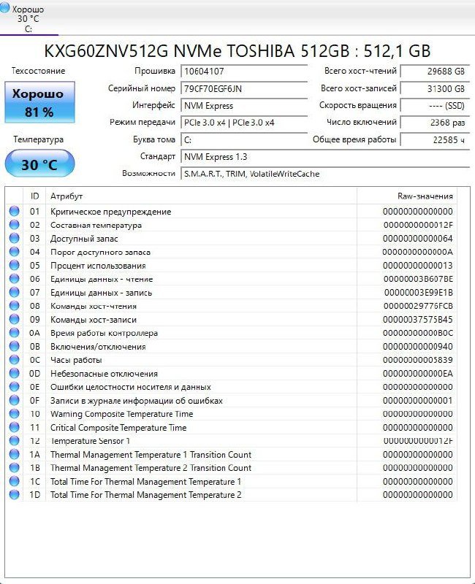Click the status icon of Доступный запас row
Viewport: 475px width, 584px height.
14,239
